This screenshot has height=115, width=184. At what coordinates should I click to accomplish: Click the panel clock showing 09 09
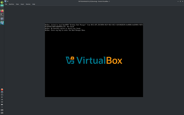tap(2, 112)
